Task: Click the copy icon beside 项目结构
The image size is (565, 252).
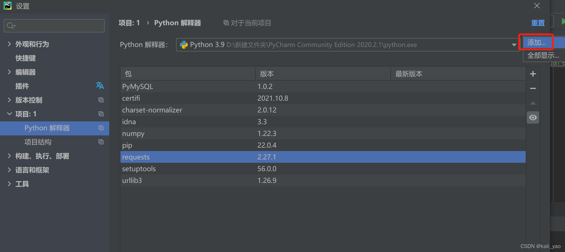Action: 101,142
